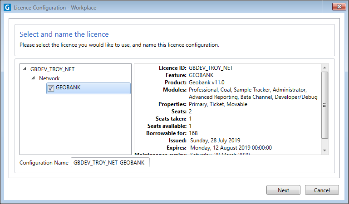Click the Product value Geobank v11.0
This screenshot has width=349, height=204.
[x=206, y=82]
